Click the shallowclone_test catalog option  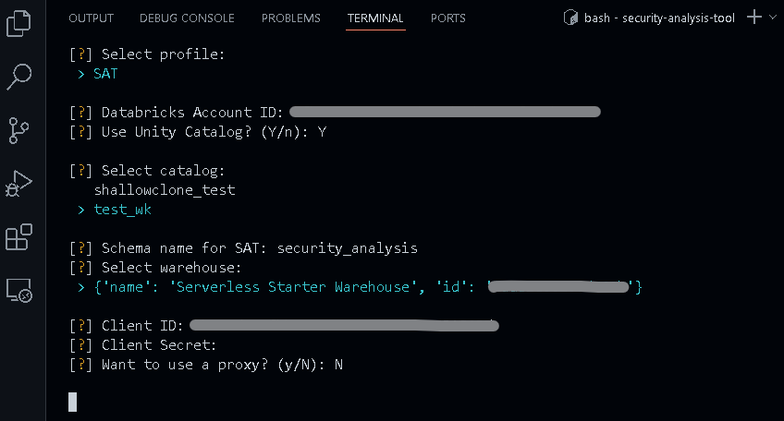click(165, 190)
